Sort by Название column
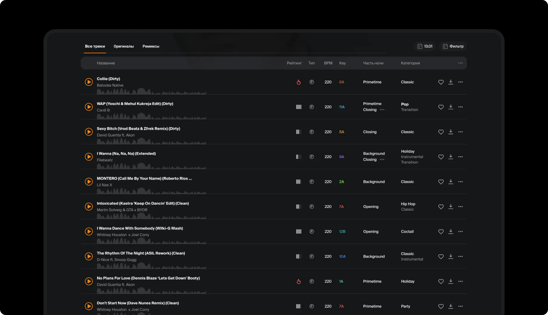 pyautogui.click(x=106, y=63)
